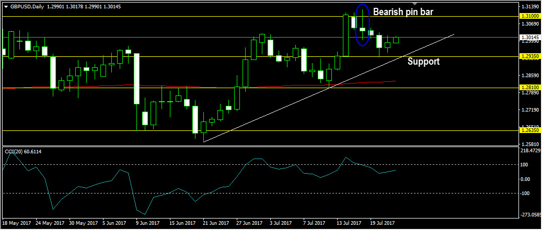542x230 pixels.
Task: Select the blue ellipse around the pin bar
Action: [362, 25]
